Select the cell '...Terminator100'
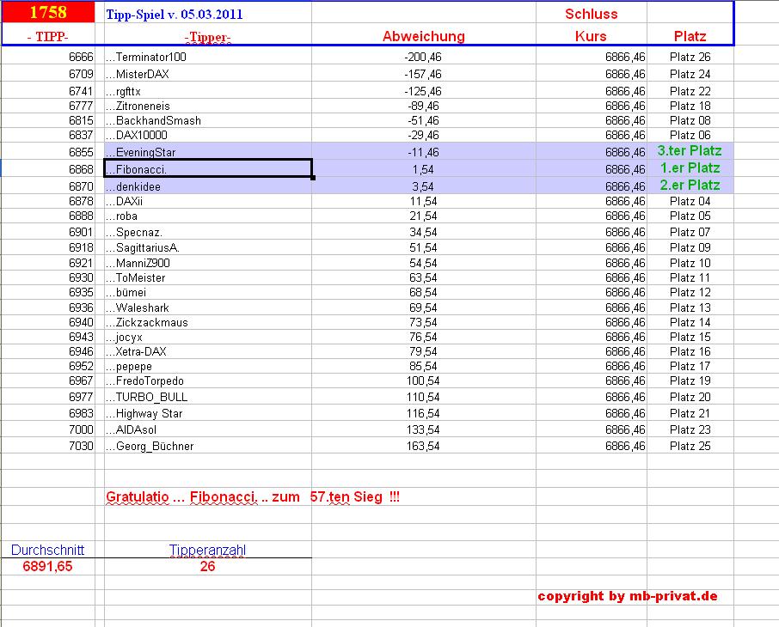 (208, 57)
